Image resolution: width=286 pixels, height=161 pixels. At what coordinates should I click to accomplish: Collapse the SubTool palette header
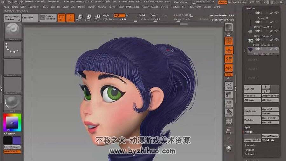(x=250, y=8)
